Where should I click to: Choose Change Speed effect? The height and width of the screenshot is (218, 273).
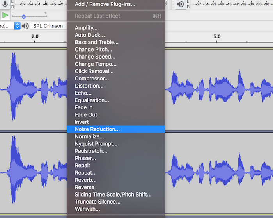pyautogui.click(x=116, y=57)
